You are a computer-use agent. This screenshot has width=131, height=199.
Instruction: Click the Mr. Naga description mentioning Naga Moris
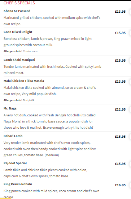49,121
